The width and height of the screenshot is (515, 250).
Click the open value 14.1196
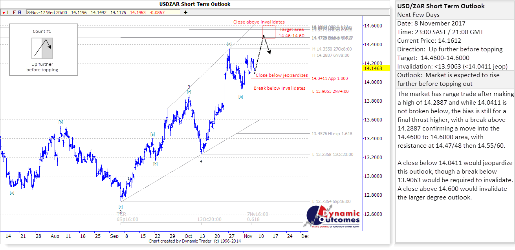[x=79, y=13]
